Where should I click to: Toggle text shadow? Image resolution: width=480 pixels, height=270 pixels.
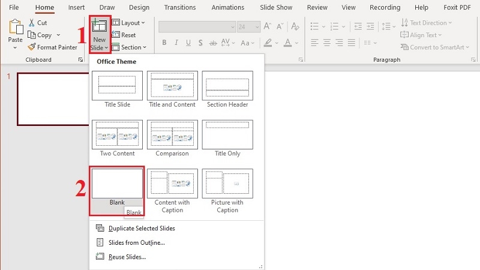coord(200,43)
